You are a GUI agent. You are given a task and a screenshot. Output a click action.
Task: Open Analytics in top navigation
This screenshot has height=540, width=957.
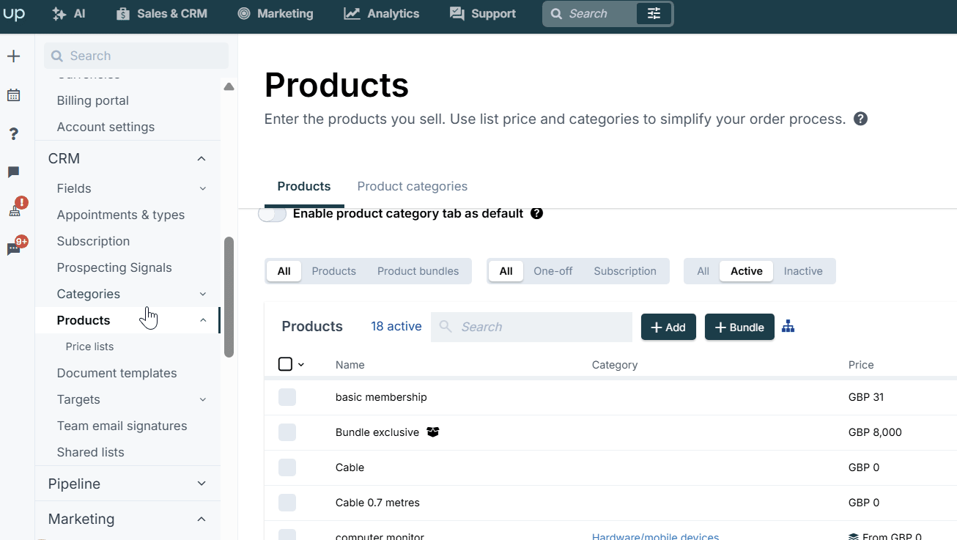(382, 14)
